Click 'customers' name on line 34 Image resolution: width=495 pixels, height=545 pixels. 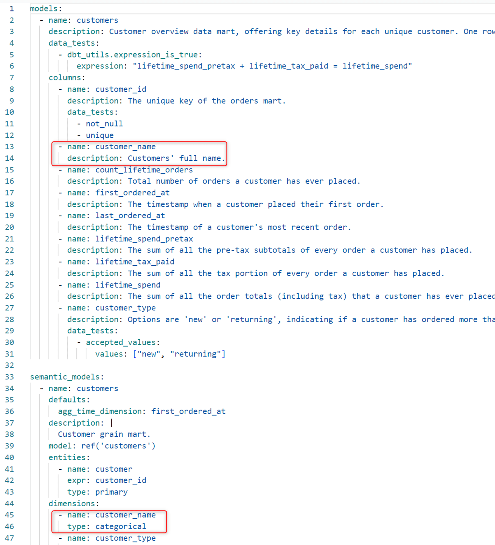click(97, 389)
